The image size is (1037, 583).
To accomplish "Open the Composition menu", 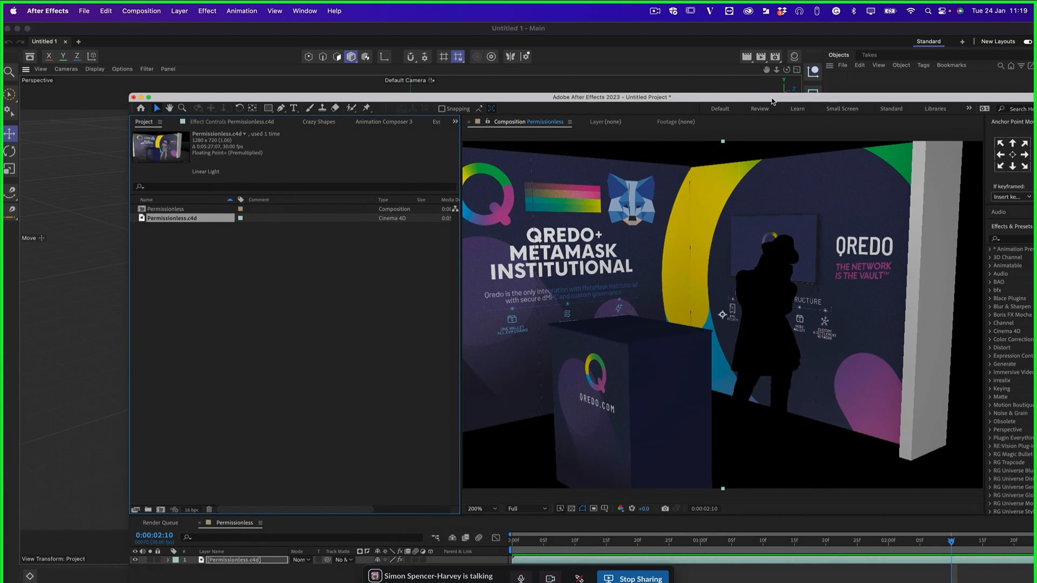I will pyautogui.click(x=141, y=11).
